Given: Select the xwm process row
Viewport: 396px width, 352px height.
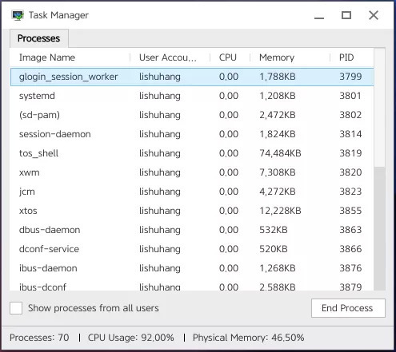Looking at the screenshot, I should tap(192, 172).
